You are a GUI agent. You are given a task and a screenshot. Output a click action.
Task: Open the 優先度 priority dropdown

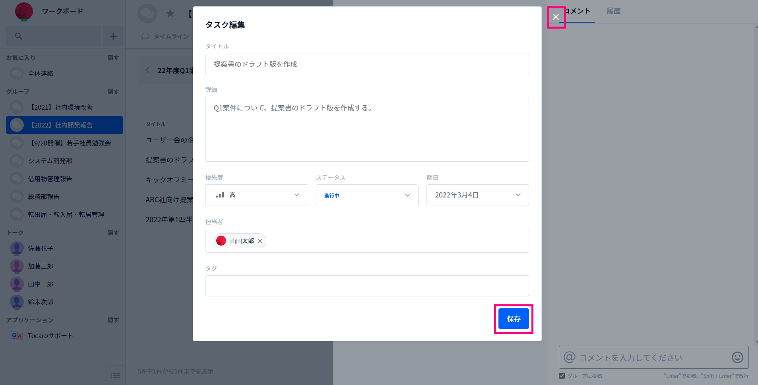(256, 195)
